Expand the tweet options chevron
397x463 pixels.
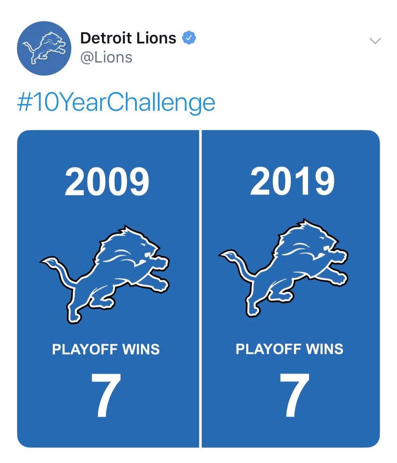pos(375,41)
